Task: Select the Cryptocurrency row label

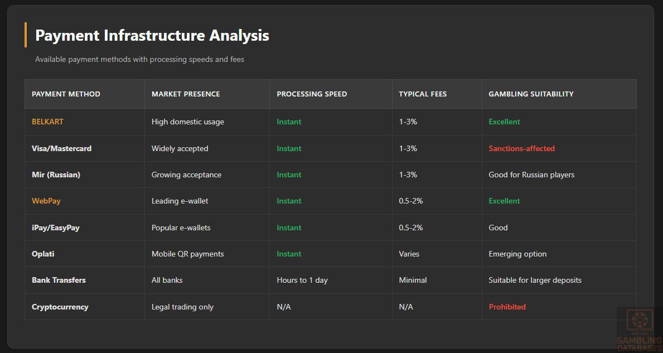Action: pyautogui.click(x=60, y=307)
